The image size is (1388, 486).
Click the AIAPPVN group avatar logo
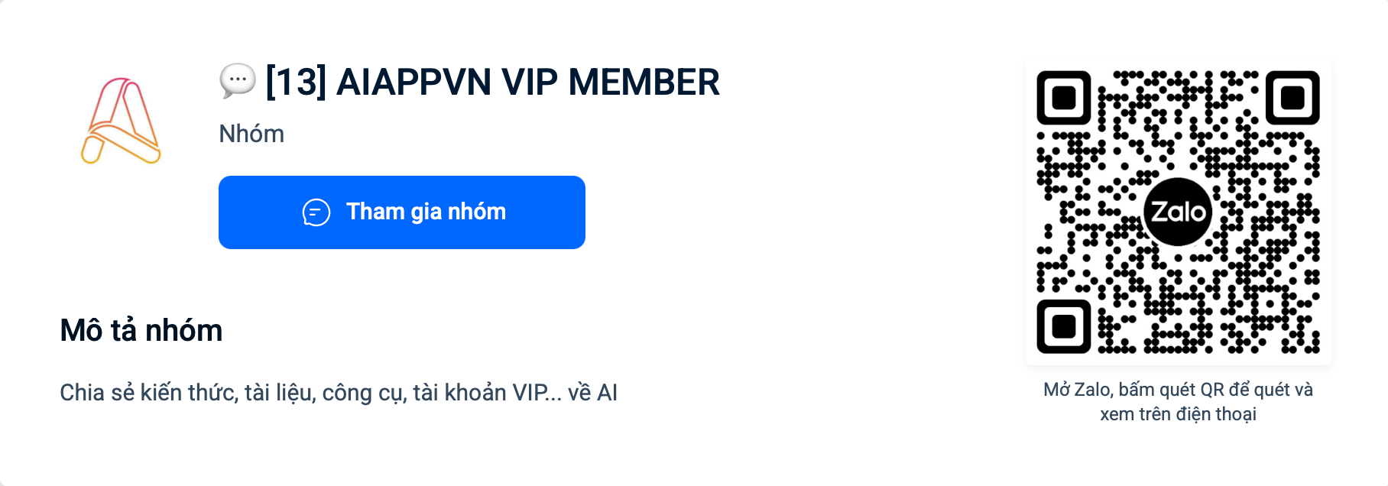click(x=121, y=121)
